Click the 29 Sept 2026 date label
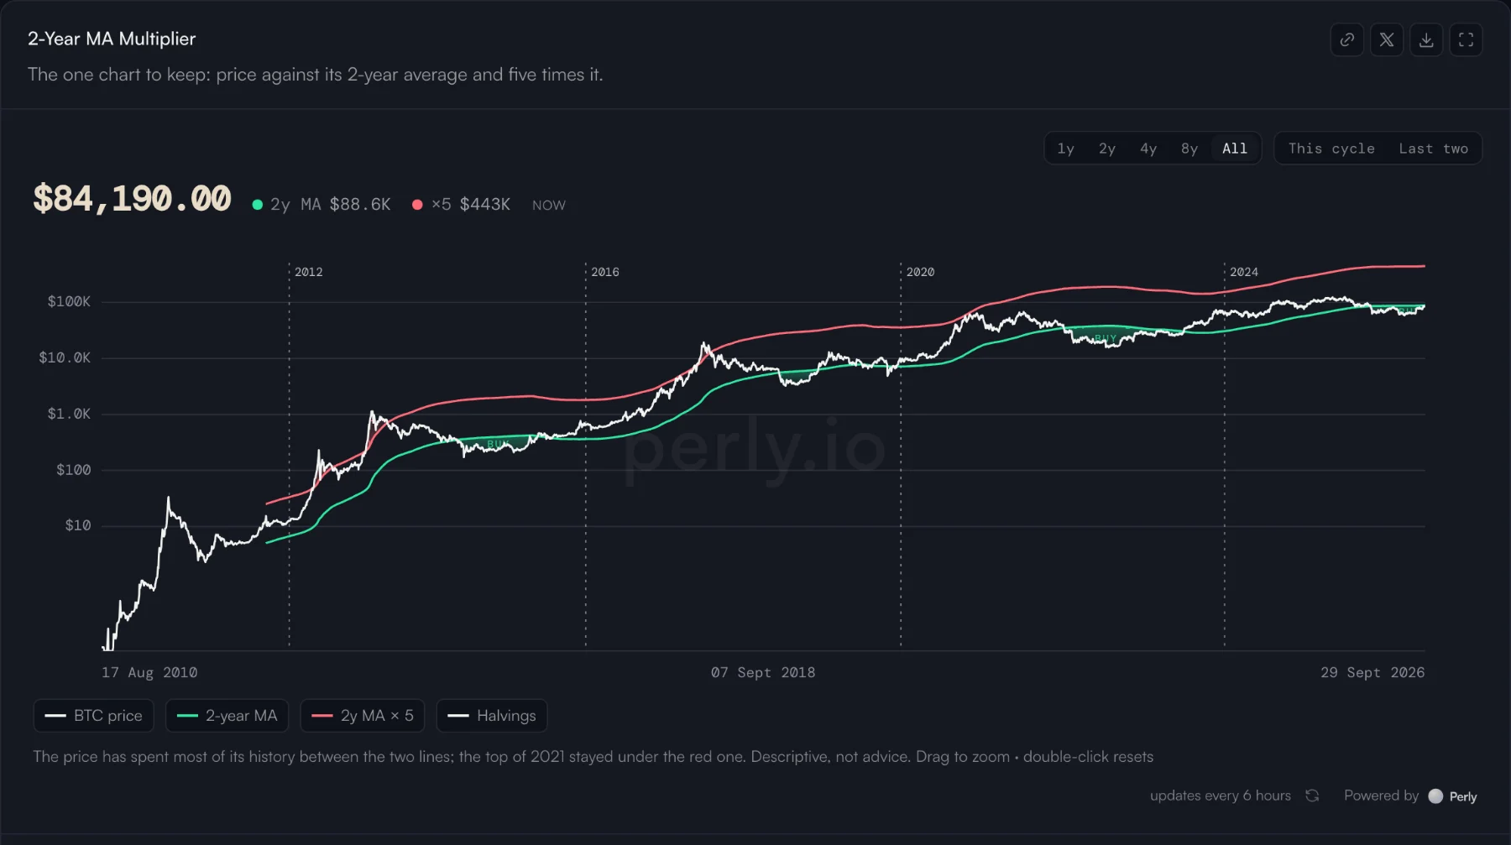1511x845 pixels. (1372, 672)
